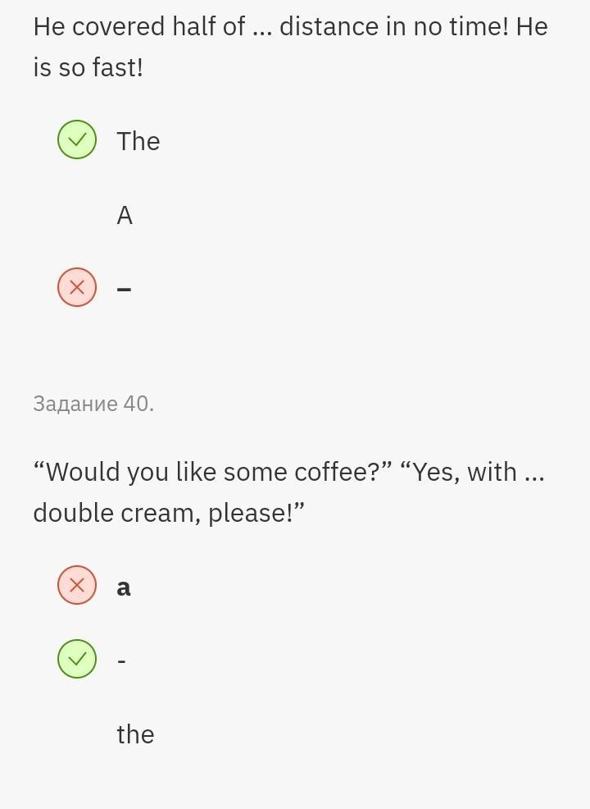Select the capitalized "The" answer option
The image size is (590, 809).
[138, 141]
